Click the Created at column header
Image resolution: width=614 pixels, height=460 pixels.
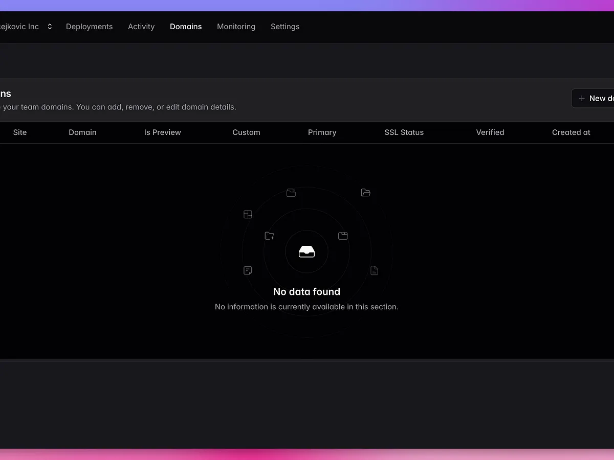point(571,132)
